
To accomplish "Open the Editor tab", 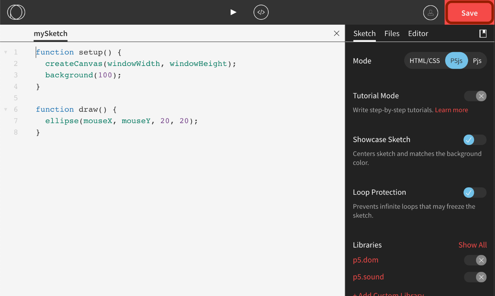I will [x=418, y=33].
